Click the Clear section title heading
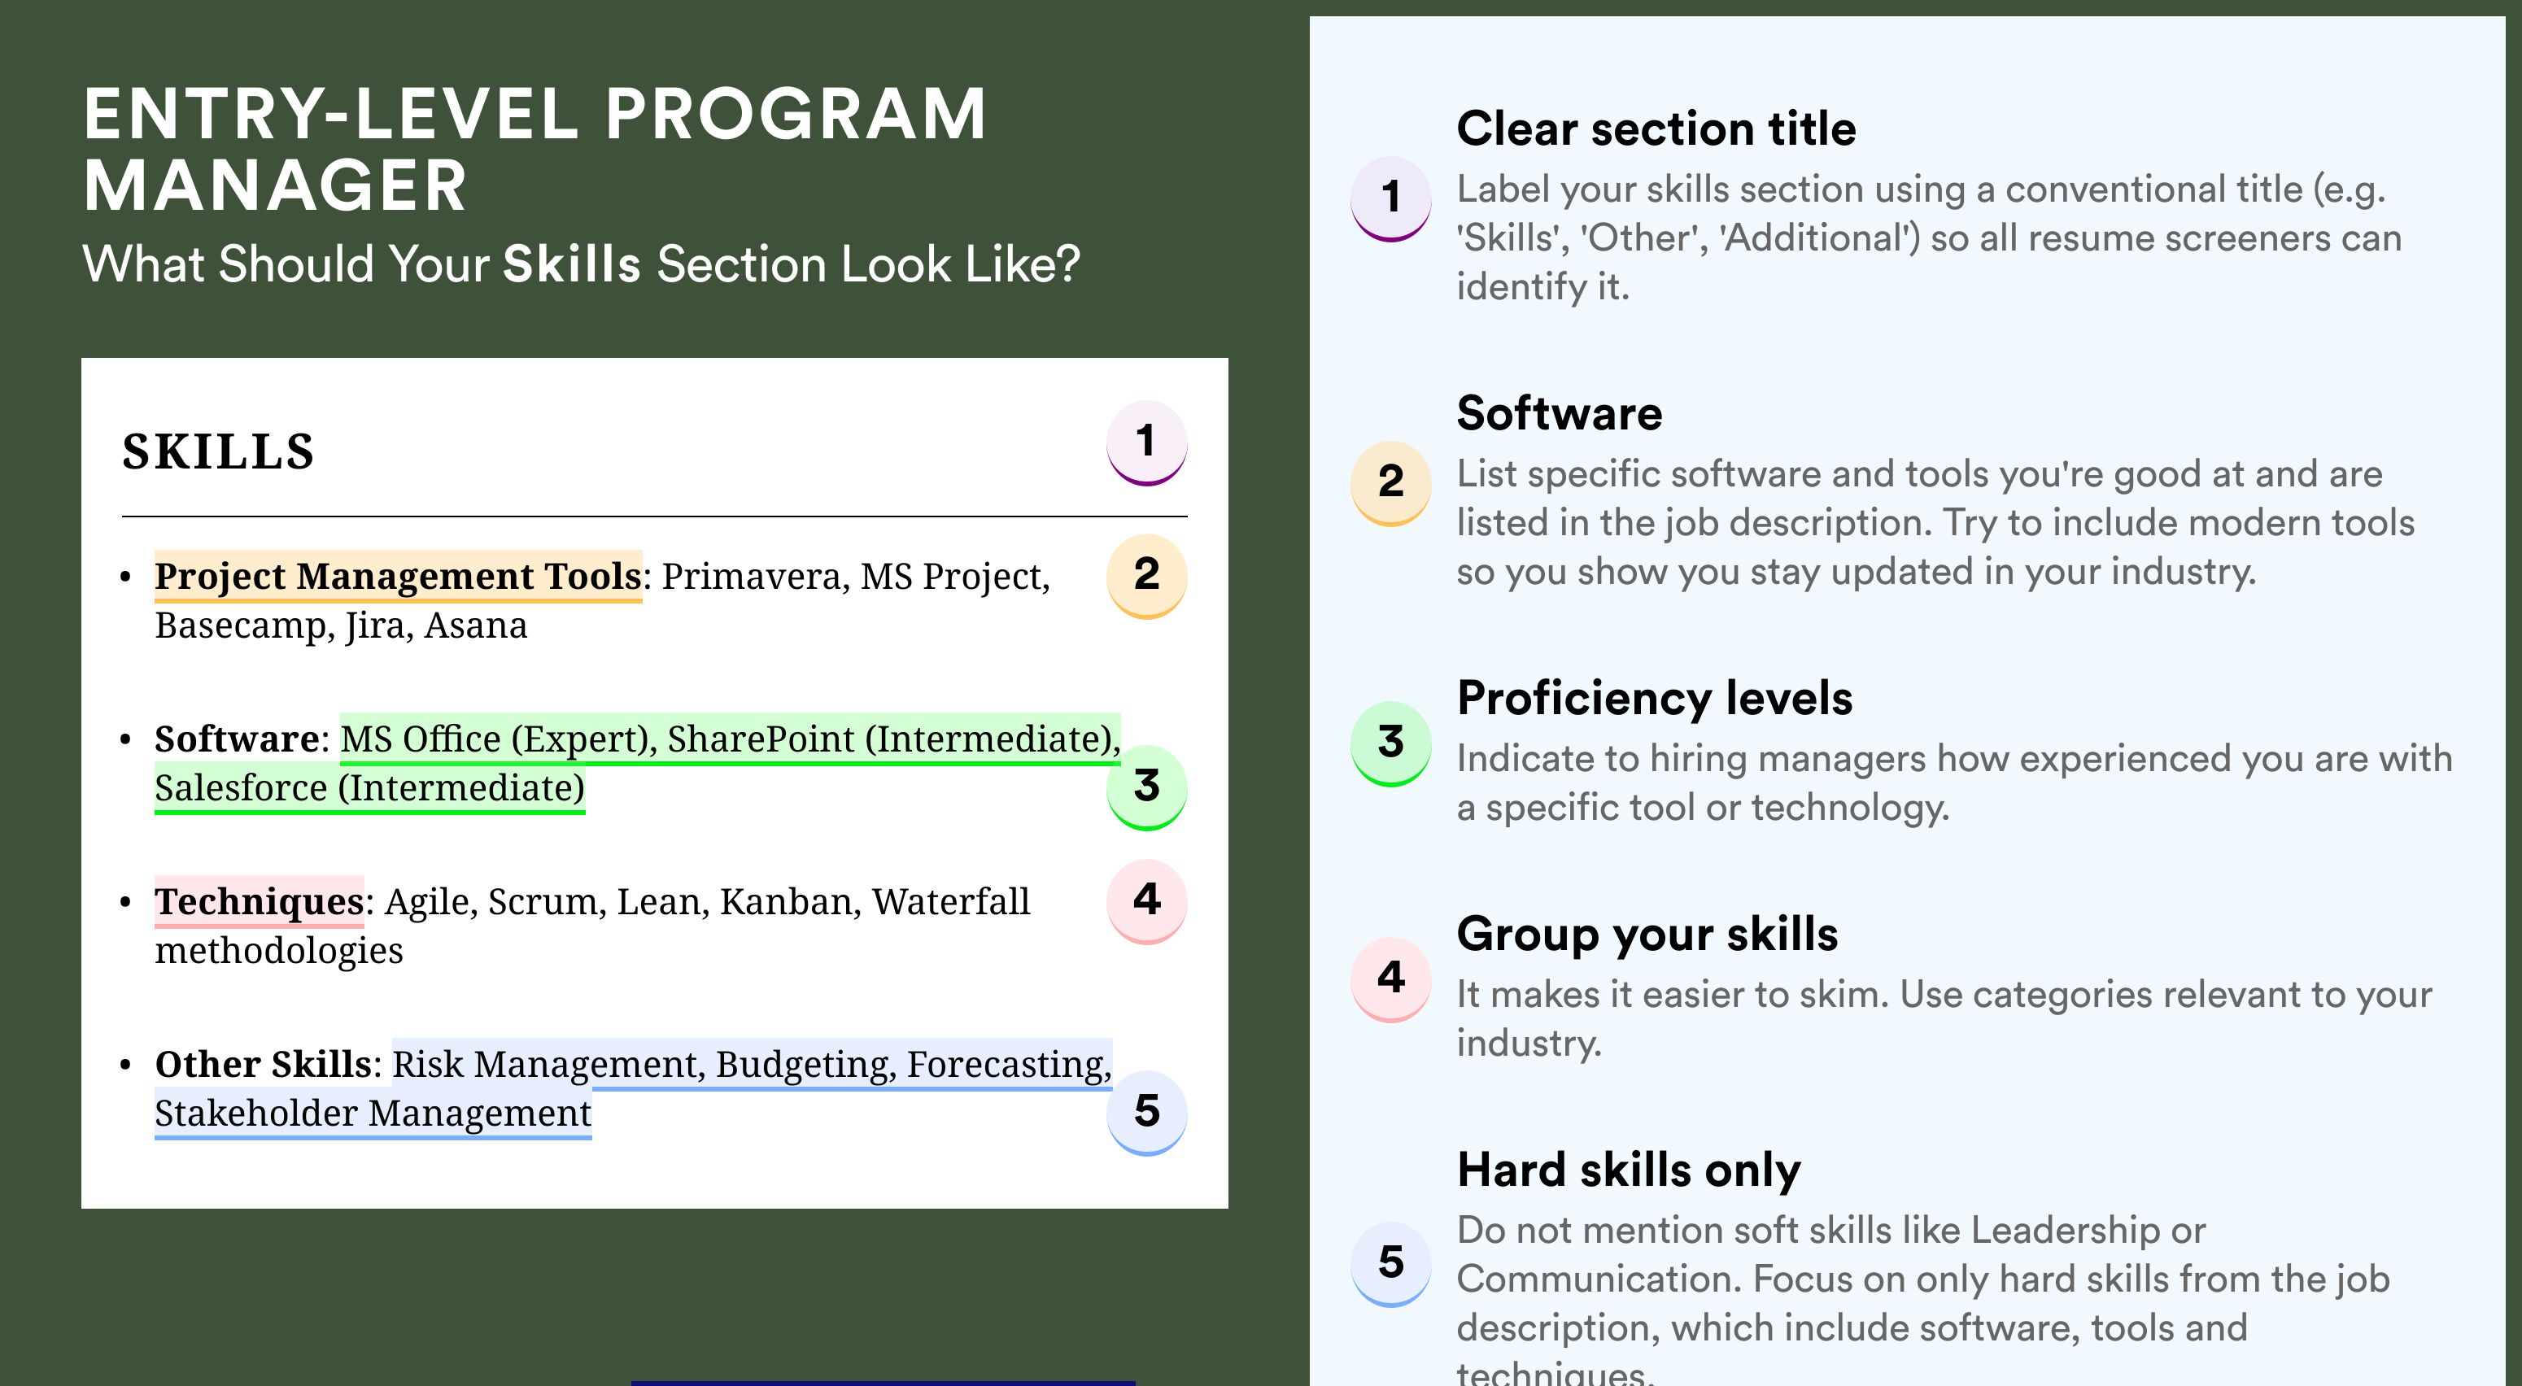 pyautogui.click(x=1656, y=129)
